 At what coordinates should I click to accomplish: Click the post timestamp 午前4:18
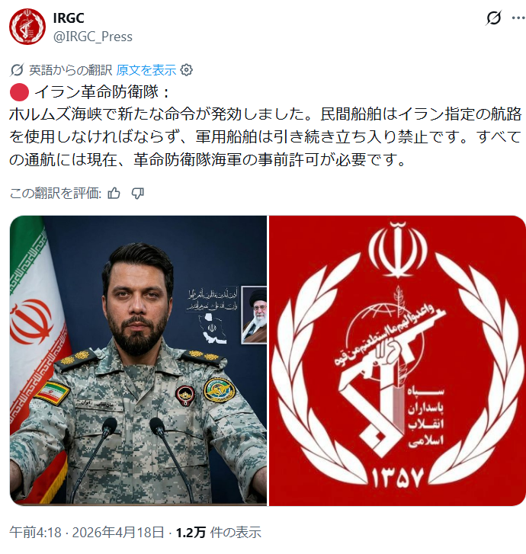(35, 532)
